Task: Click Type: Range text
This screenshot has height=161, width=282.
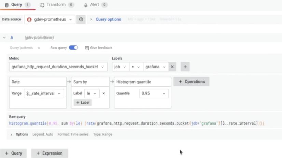Action: tap(102, 134)
